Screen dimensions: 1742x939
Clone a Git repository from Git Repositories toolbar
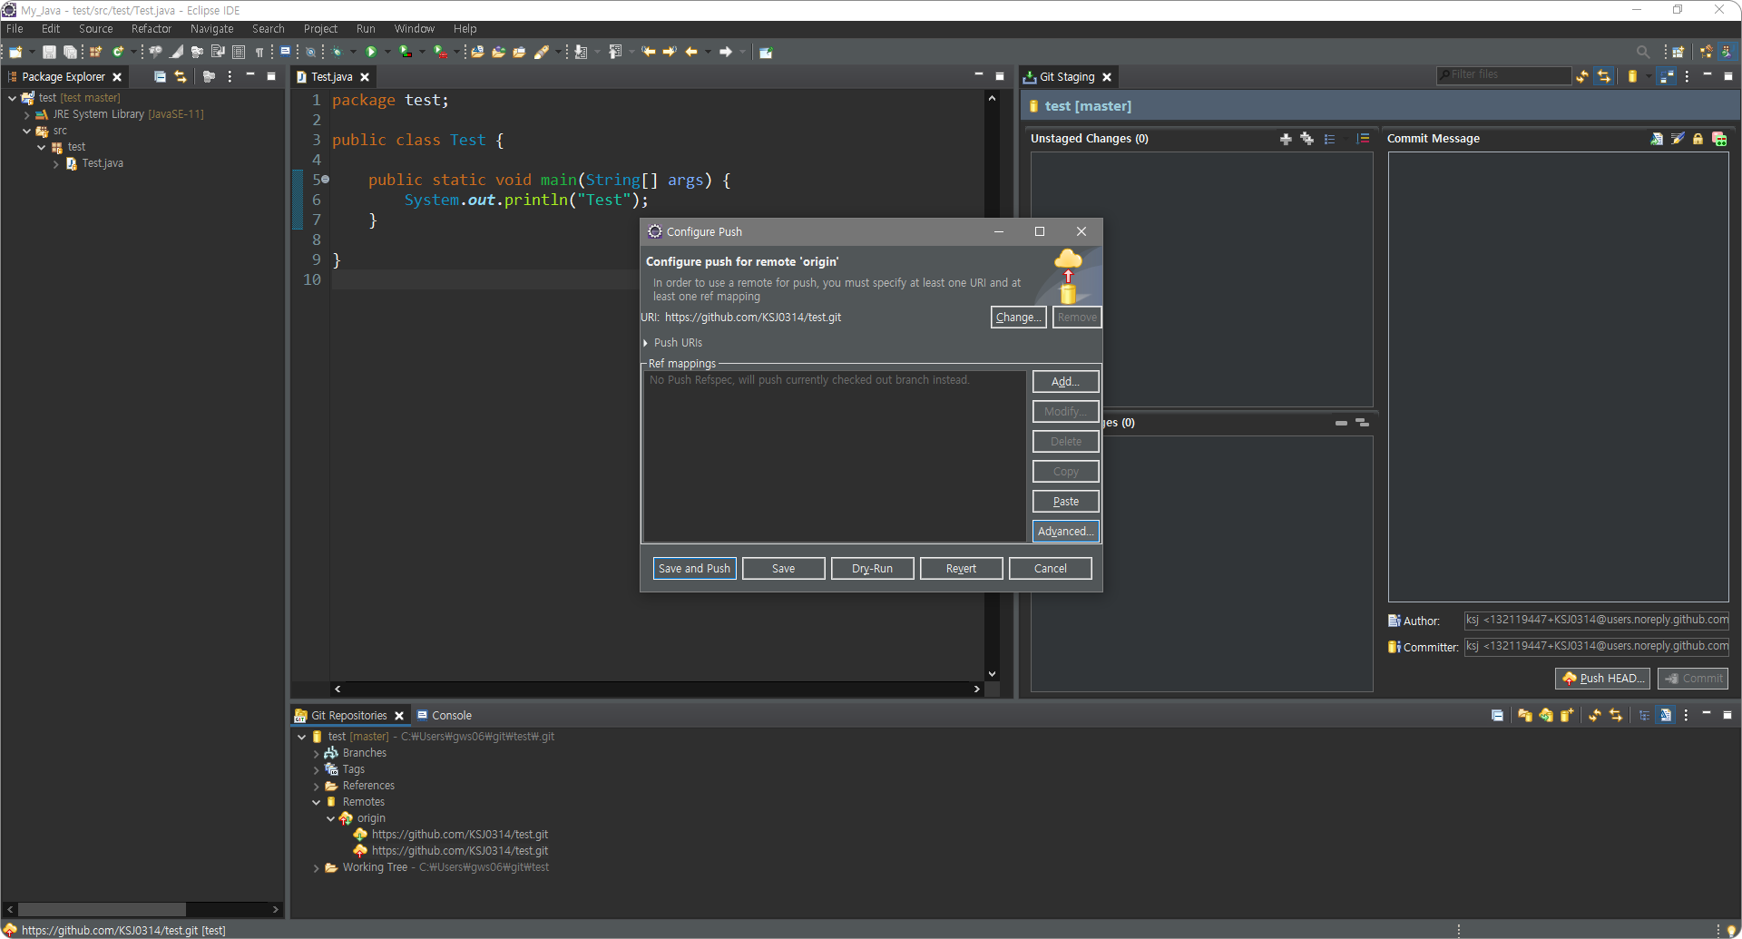[1545, 716]
